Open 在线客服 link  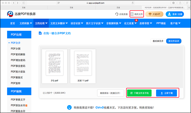click(x=121, y=14)
